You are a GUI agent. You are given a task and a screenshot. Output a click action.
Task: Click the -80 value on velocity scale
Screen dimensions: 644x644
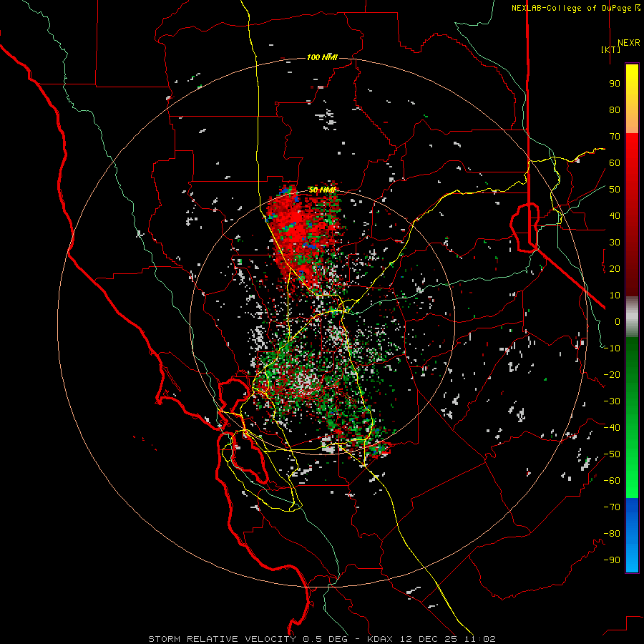(612, 534)
